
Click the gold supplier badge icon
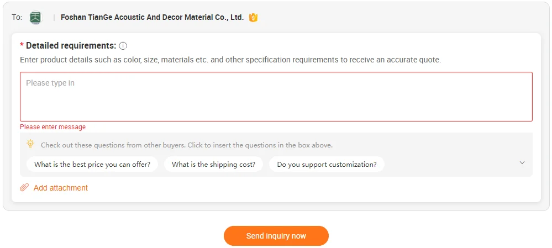tap(253, 18)
